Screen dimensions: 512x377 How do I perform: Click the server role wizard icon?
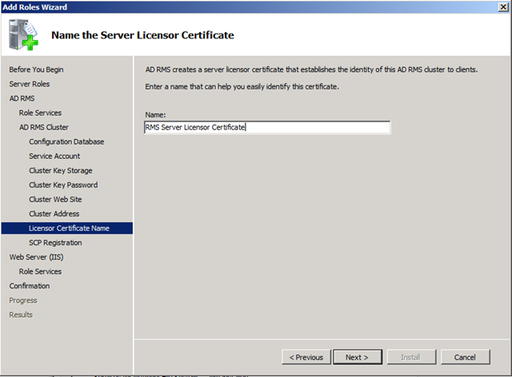click(x=23, y=34)
